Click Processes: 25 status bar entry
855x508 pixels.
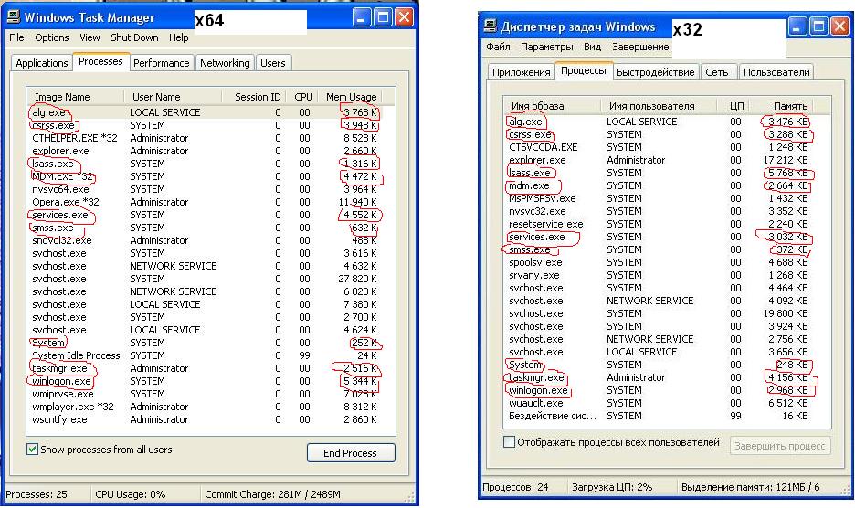(x=37, y=494)
